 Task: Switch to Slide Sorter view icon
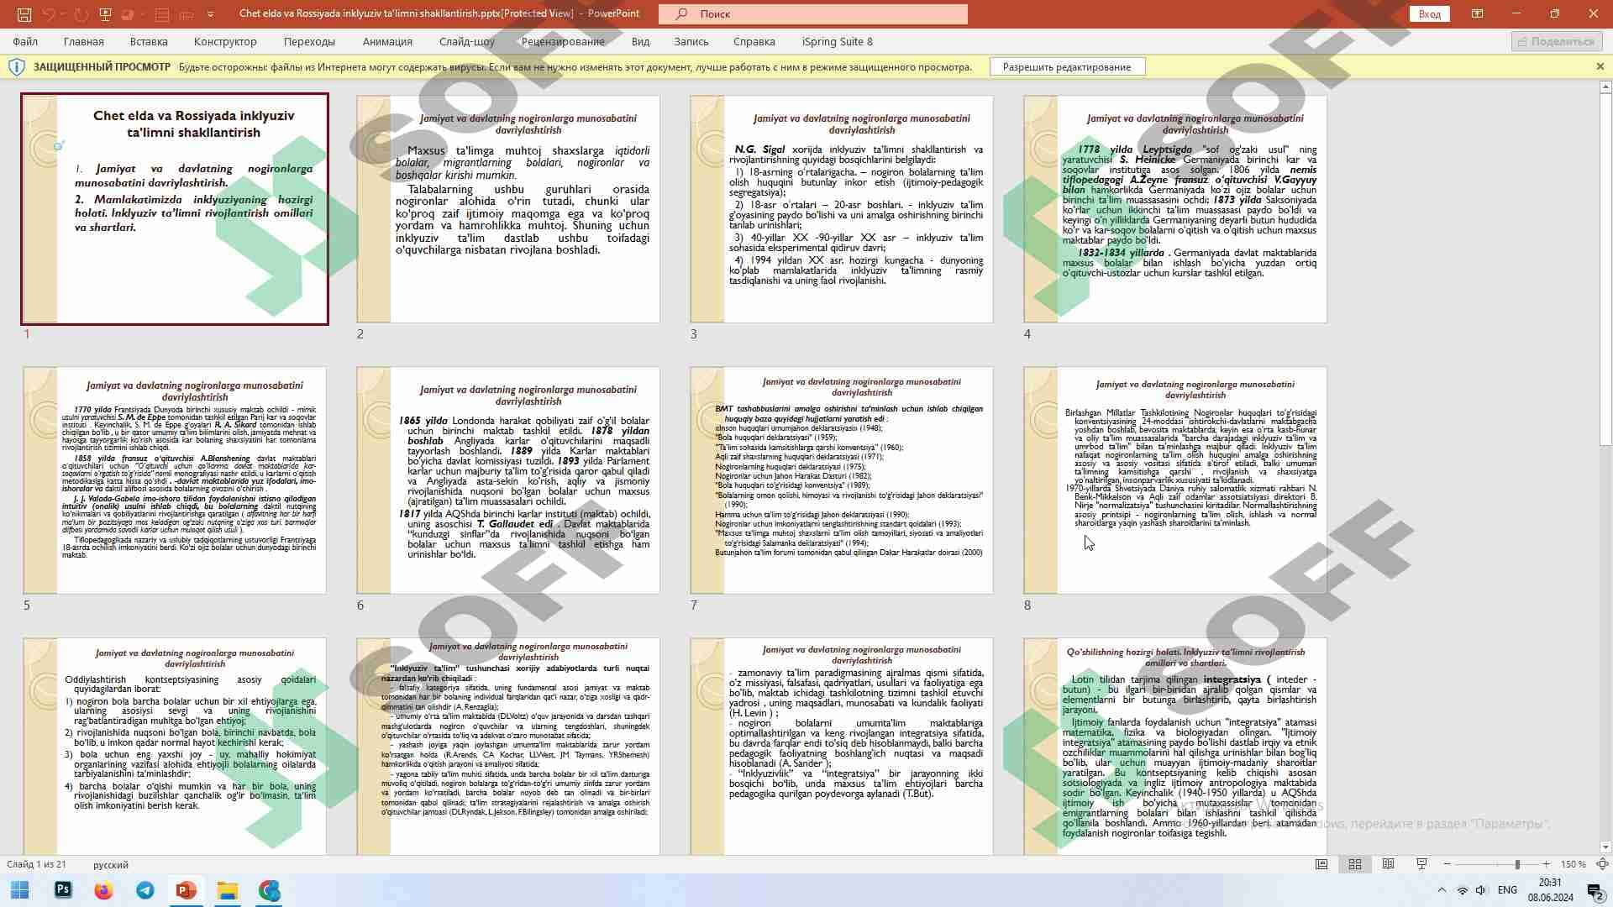point(1355,864)
